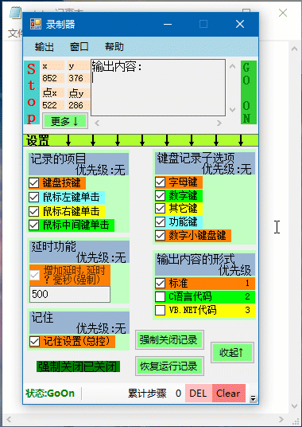Uncheck the 功能键 checkbox

tap(161, 222)
